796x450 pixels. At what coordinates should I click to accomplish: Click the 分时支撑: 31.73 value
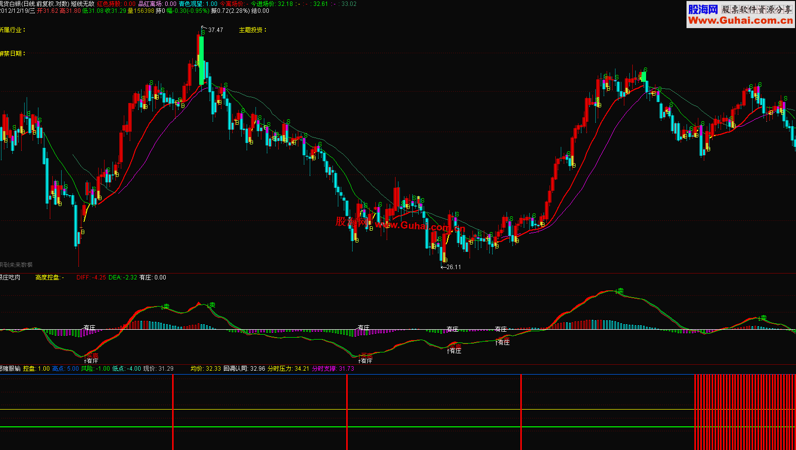point(333,369)
